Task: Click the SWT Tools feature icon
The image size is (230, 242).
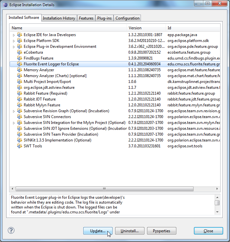Action: 20,146
